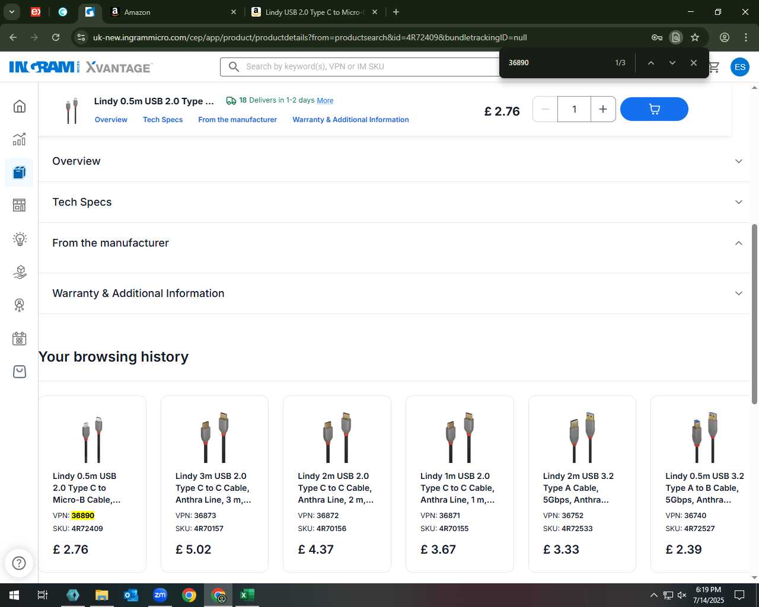759x607 pixels.
Task: Open Lindy 2m USB 2.0 Type C to C card
Action: (337, 484)
